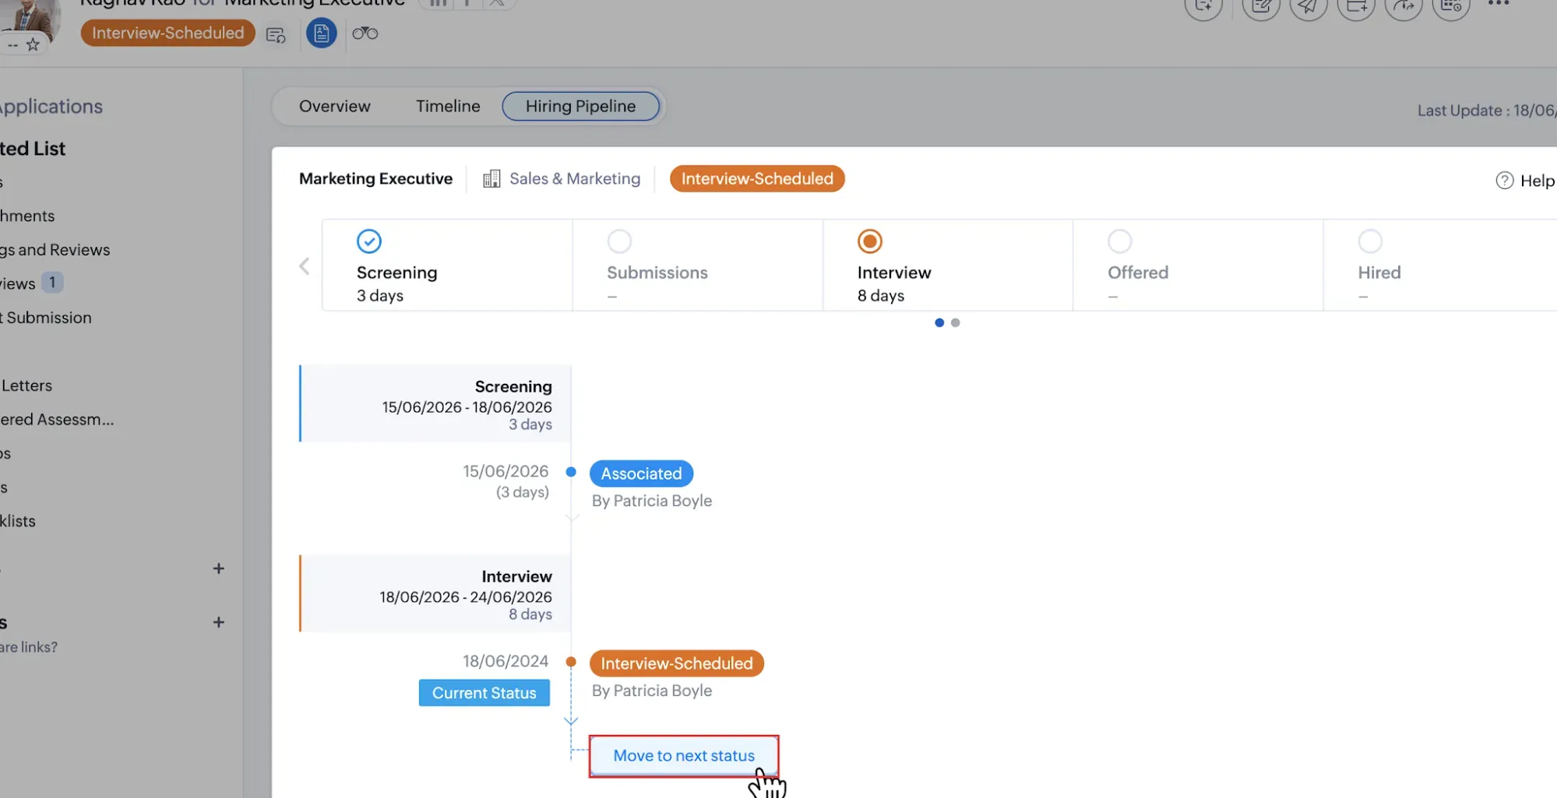Open the Hiring Pipeline tab
The width and height of the screenshot is (1557, 798).
click(581, 107)
